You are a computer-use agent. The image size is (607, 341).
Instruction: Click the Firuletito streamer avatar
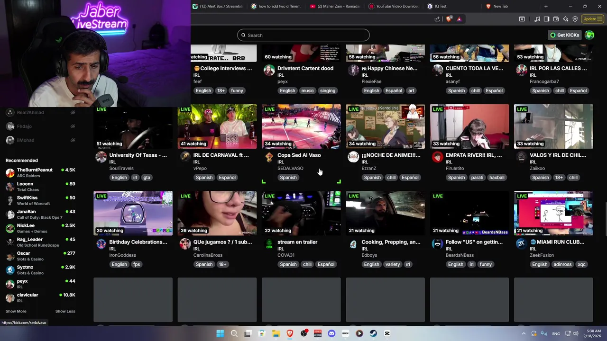(x=437, y=157)
